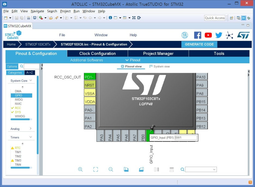The image size is (255, 187).
Task: Open the File menu in menu bar
Action: coord(6,11)
